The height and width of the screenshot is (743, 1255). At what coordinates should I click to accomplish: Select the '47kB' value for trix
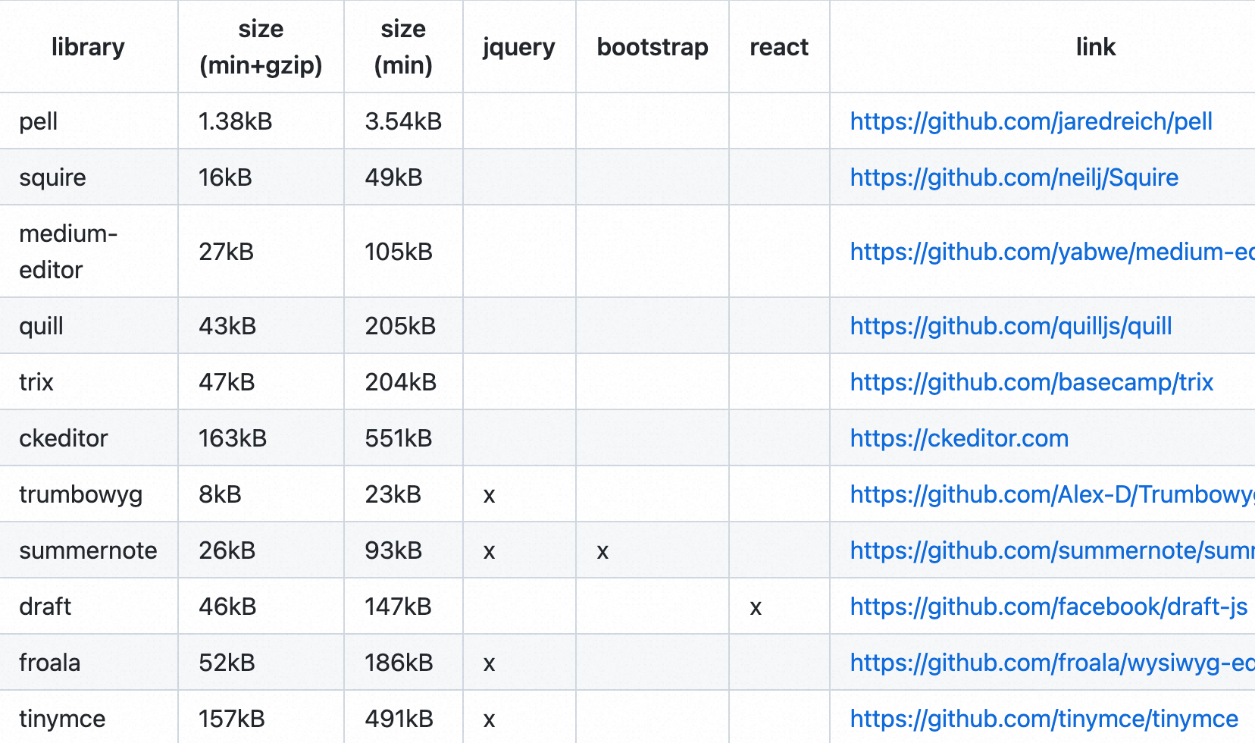[x=227, y=382]
